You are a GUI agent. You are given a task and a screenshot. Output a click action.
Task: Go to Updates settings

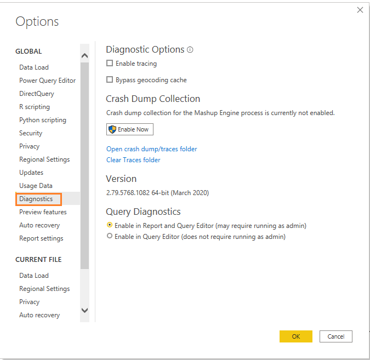[31, 173]
